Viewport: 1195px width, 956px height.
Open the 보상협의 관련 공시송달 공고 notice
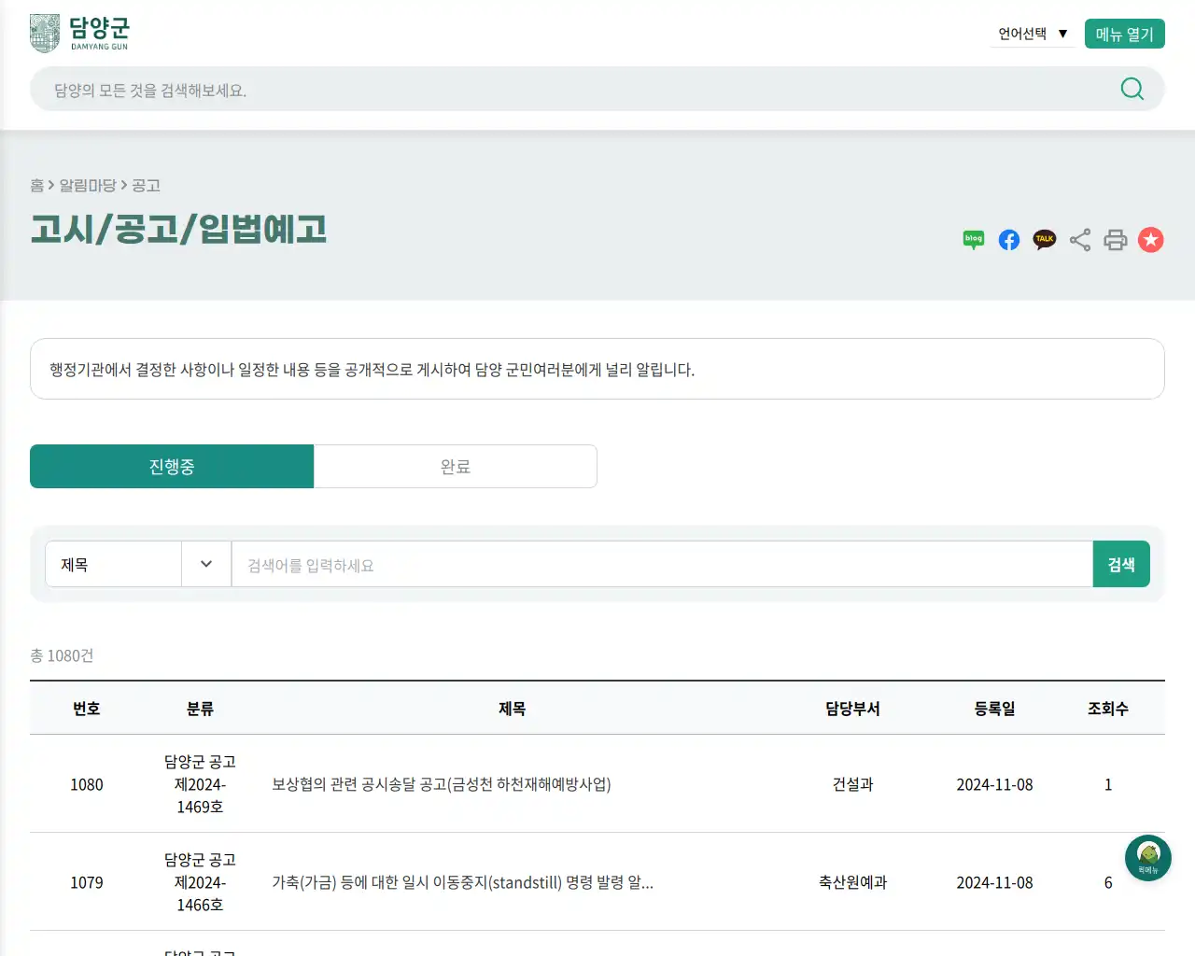tap(440, 785)
